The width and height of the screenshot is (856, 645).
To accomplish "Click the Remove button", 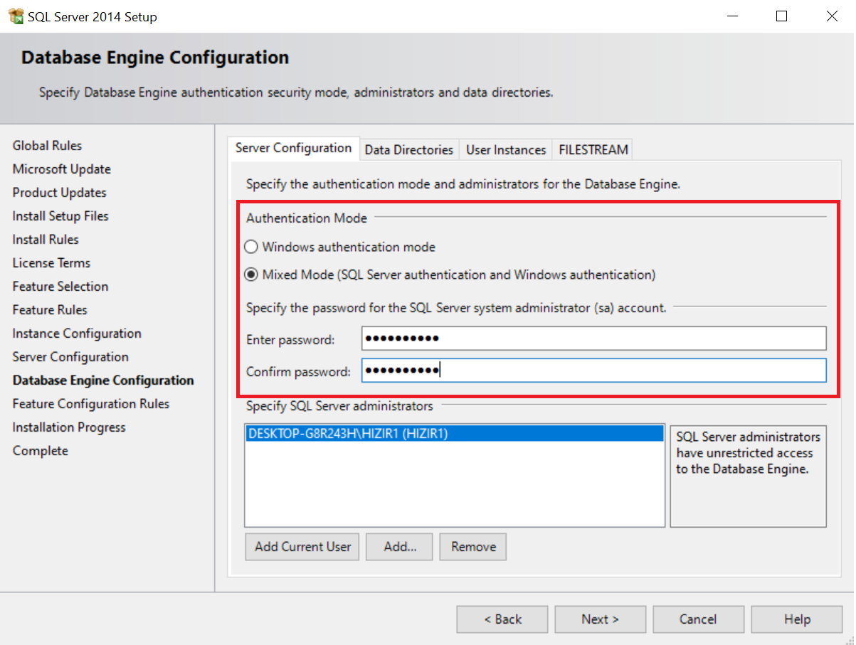I will point(473,547).
